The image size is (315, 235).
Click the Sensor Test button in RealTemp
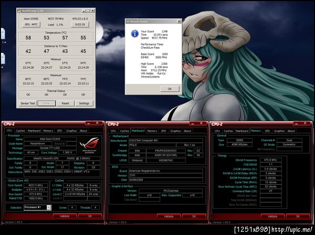(28, 104)
